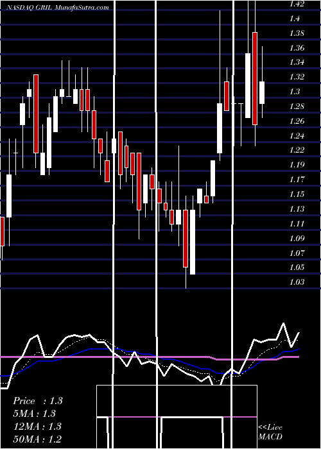Screen dimensions: 321x449
Task: Click the 1.13 price axis label
Action: click(x=297, y=208)
